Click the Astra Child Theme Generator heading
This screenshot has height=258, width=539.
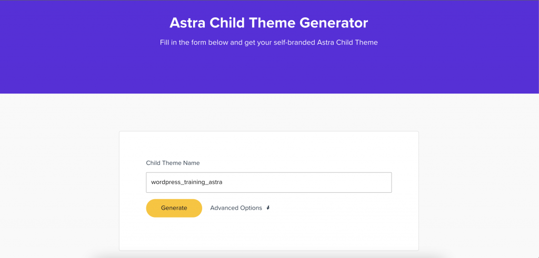coord(269,23)
